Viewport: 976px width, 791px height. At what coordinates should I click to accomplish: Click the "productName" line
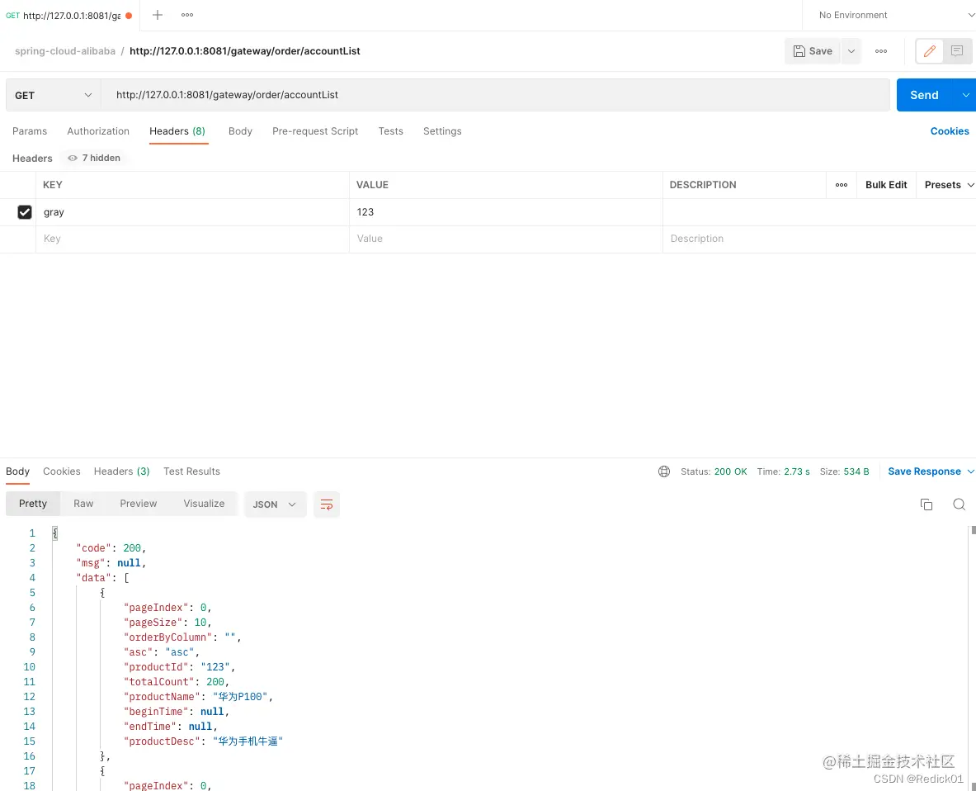pyautogui.click(x=199, y=697)
